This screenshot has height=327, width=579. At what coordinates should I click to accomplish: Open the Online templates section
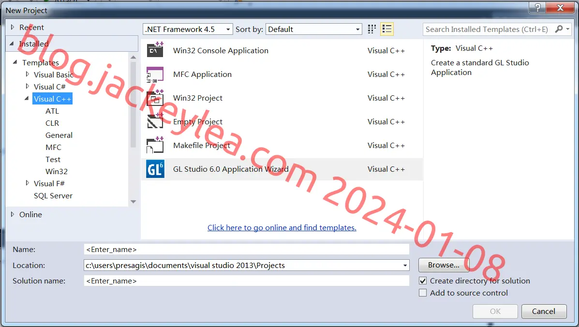30,214
